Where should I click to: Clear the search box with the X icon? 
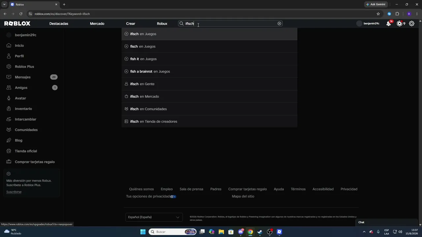[x=279, y=24]
